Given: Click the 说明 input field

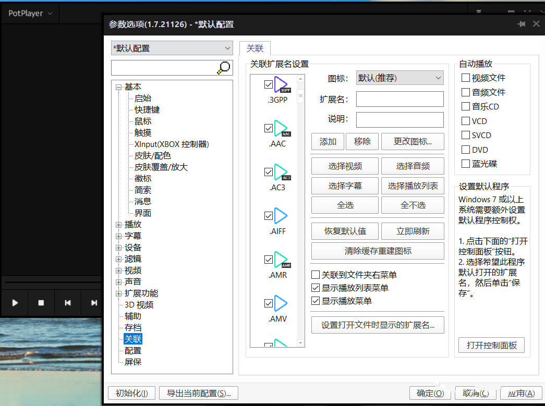Looking at the screenshot, I should coord(399,120).
